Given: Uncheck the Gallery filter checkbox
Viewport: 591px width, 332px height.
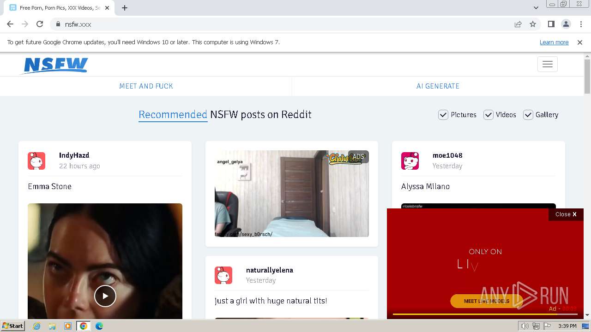Looking at the screenshot, I should (528, 115).
